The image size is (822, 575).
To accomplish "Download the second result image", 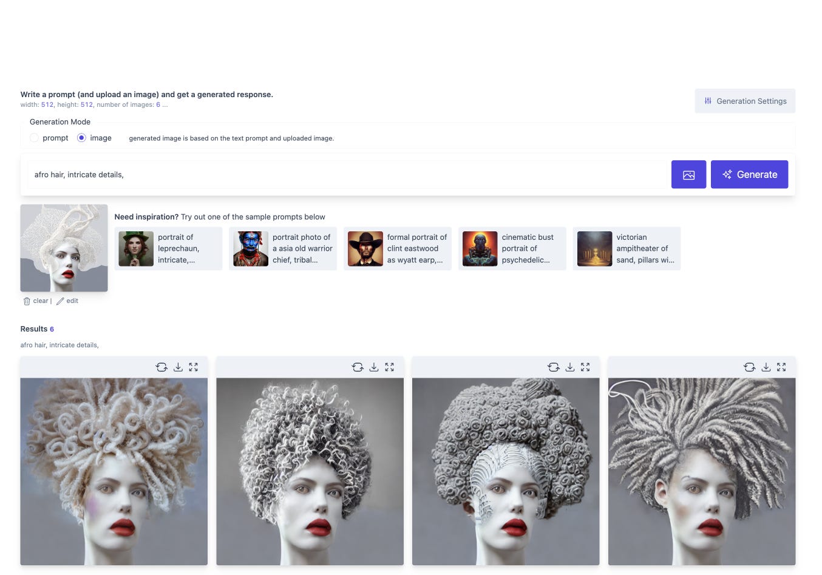I will 374,367.
